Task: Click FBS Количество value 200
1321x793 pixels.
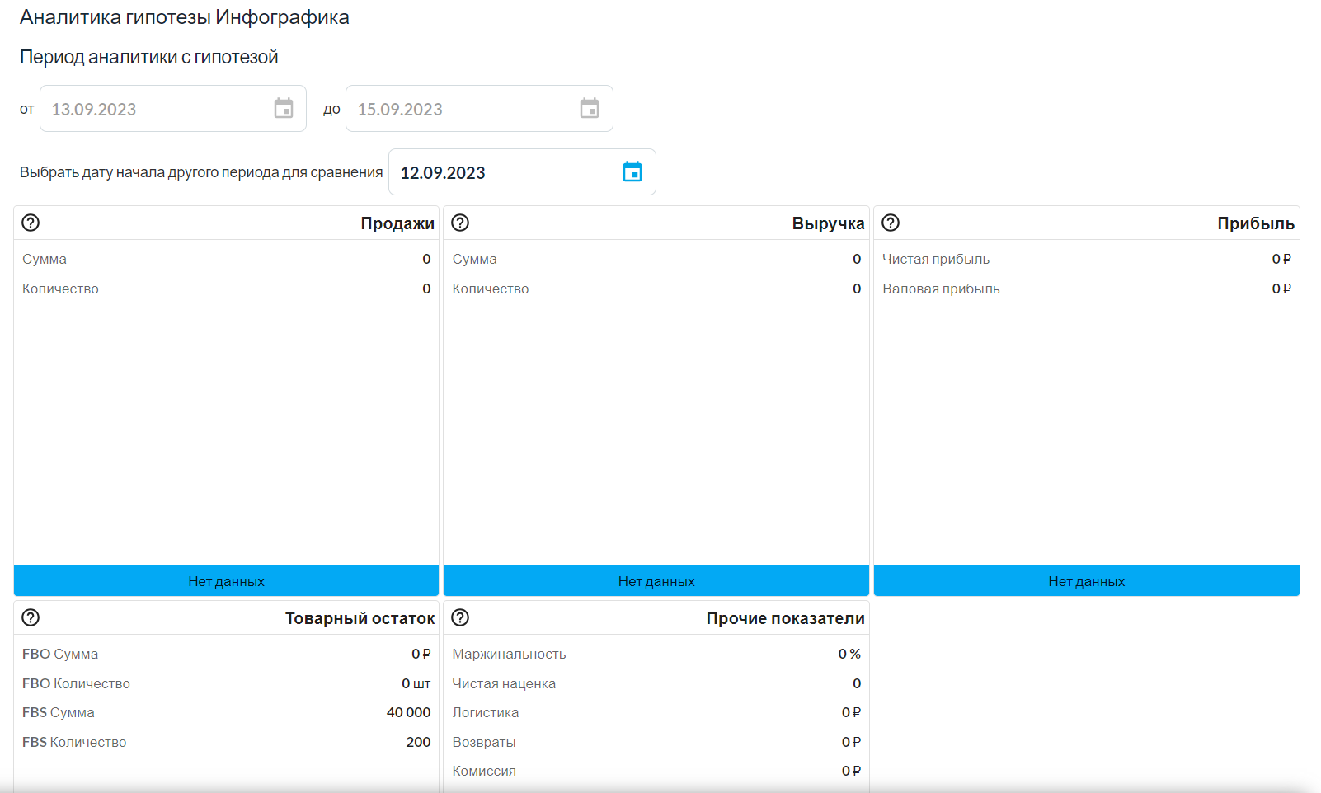Action: pos(418,742)
